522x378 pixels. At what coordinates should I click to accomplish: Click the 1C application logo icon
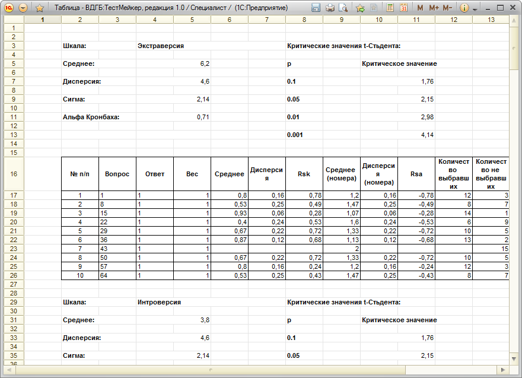tap(9, 8)
